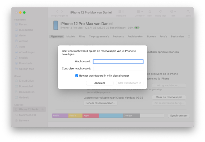
Task: Click the Back arrow in Finder toolbar
Action: tap(57, 11)
